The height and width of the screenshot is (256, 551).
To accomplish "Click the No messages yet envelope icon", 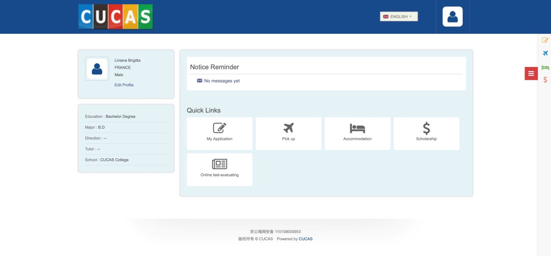I will 199,81.
